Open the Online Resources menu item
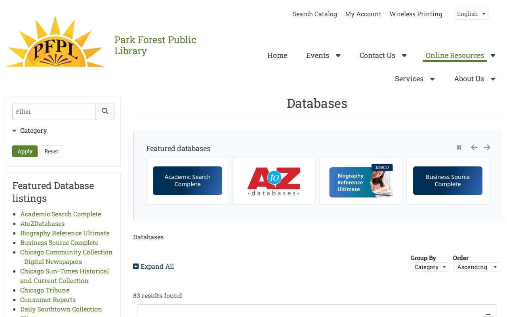 [x=455, y=55]
